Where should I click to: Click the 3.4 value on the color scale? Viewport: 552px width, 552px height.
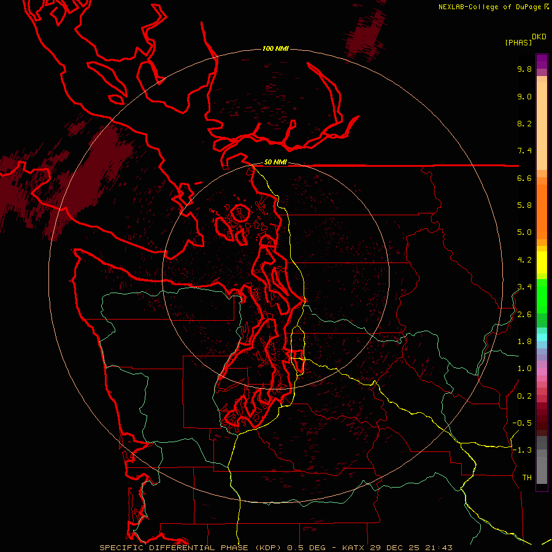pyautogui.click(x=524, y=287)
